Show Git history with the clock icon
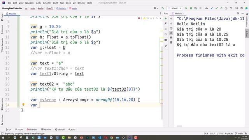Viewport: 249px width, 140px height. (x=226, y=8)
